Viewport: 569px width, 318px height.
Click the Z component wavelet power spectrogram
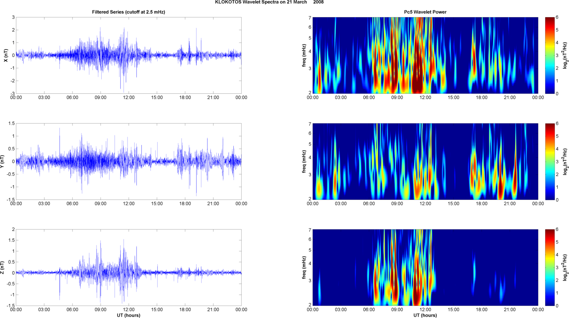[x=425, y=268]
